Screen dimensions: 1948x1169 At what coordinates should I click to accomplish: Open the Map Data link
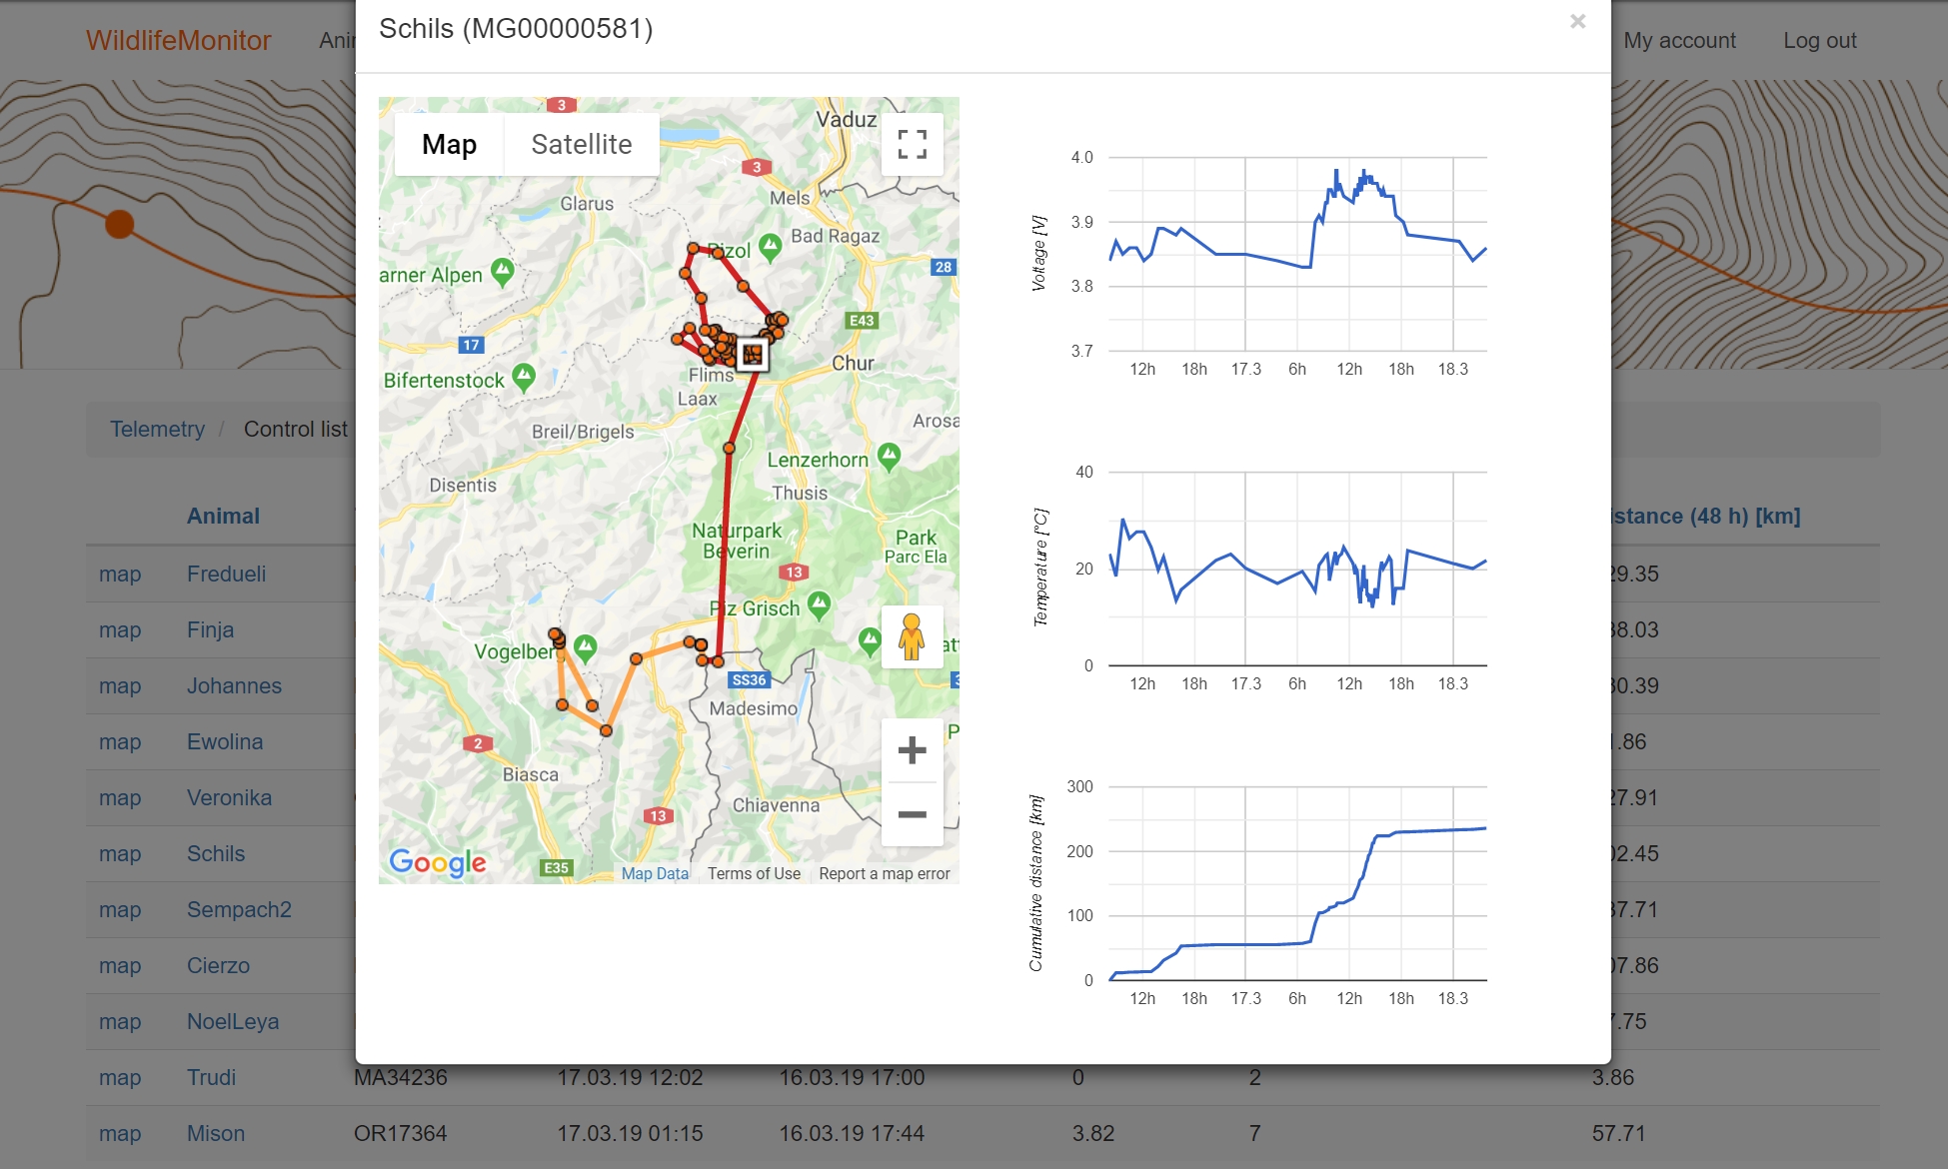655,873
